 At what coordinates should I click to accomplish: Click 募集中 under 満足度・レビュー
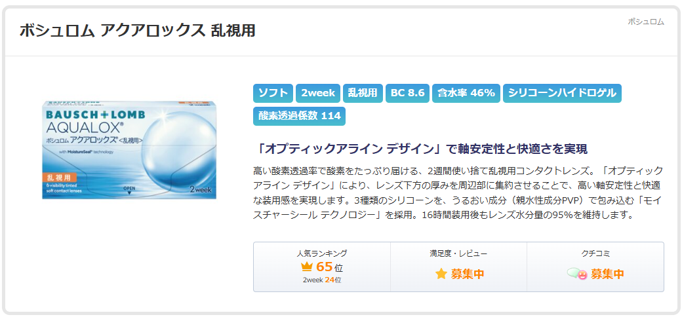[467, 274]
